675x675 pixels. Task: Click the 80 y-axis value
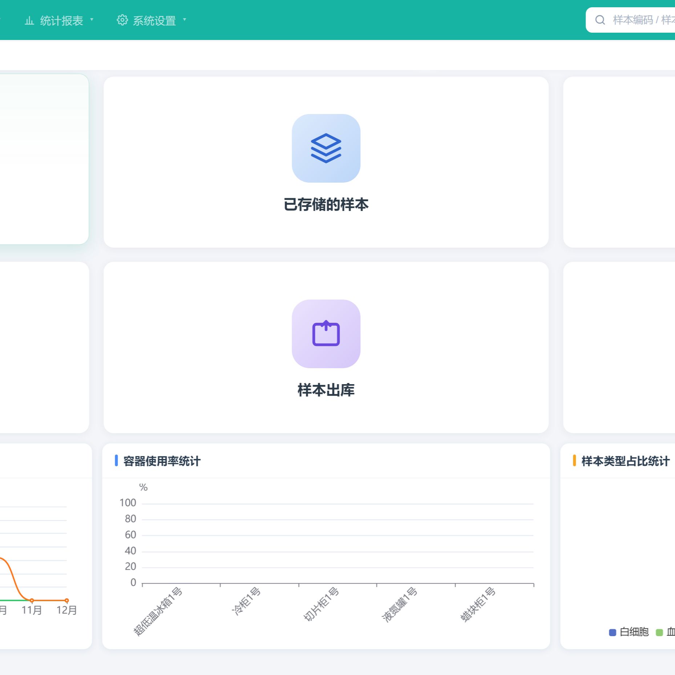tap(130, 519)
